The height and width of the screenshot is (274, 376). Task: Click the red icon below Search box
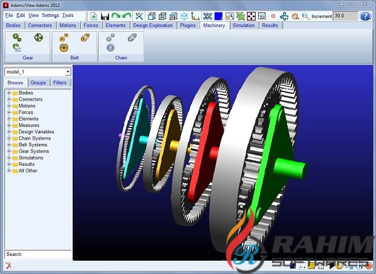point(8,265)
